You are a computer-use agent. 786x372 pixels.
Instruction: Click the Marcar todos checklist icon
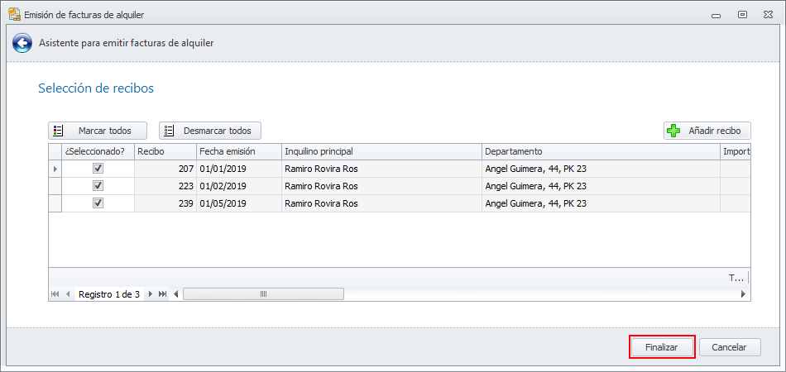58,131
